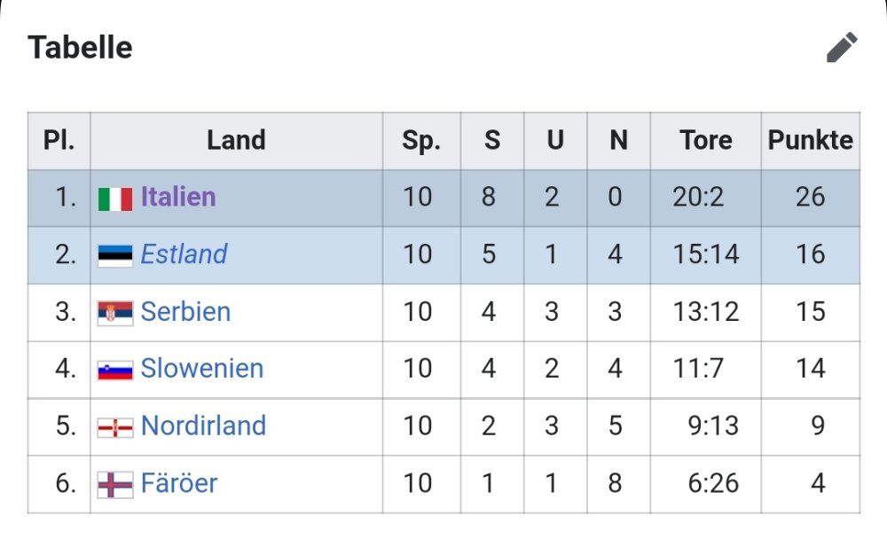Click the Italy flag icon

(115, 199)
